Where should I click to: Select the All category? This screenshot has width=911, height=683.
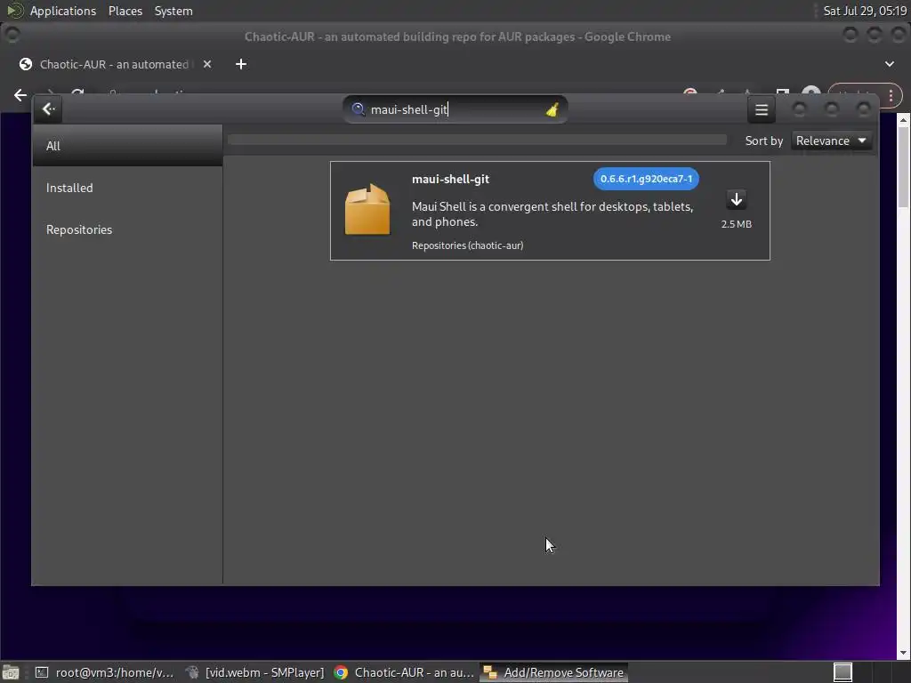128,146
